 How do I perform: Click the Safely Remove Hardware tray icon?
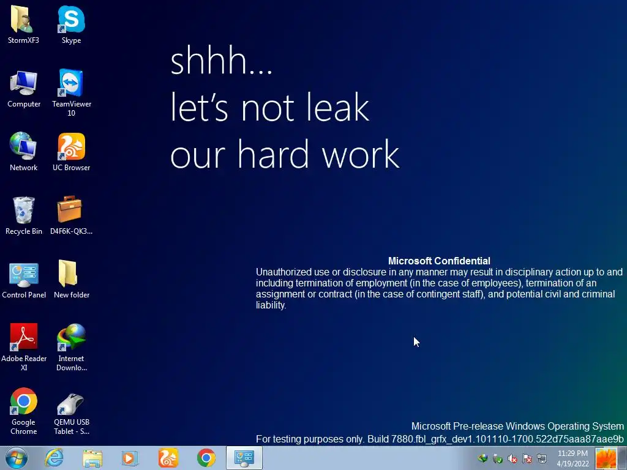pos(497,458)
